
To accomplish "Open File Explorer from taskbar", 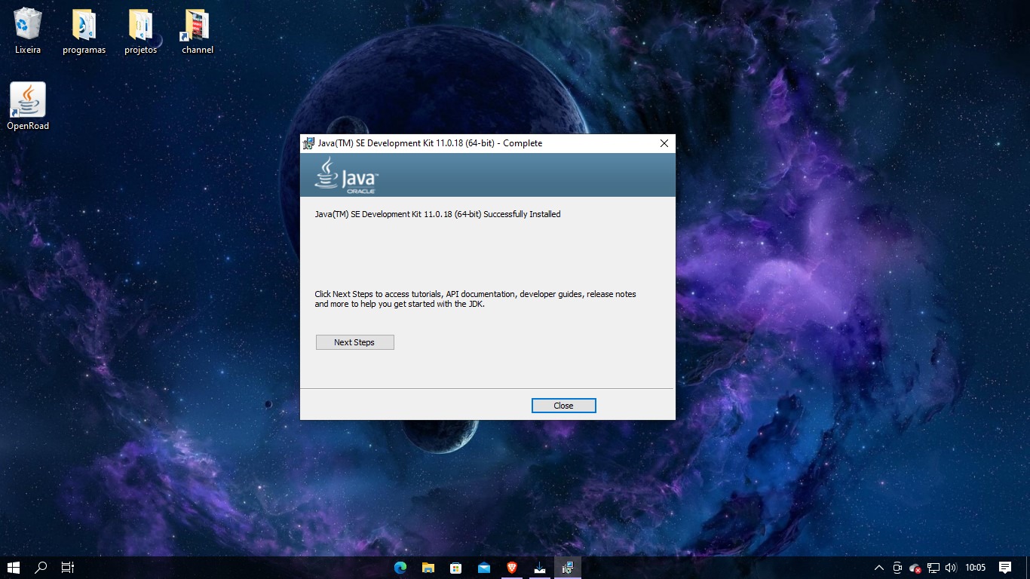I will coord(428,568).
